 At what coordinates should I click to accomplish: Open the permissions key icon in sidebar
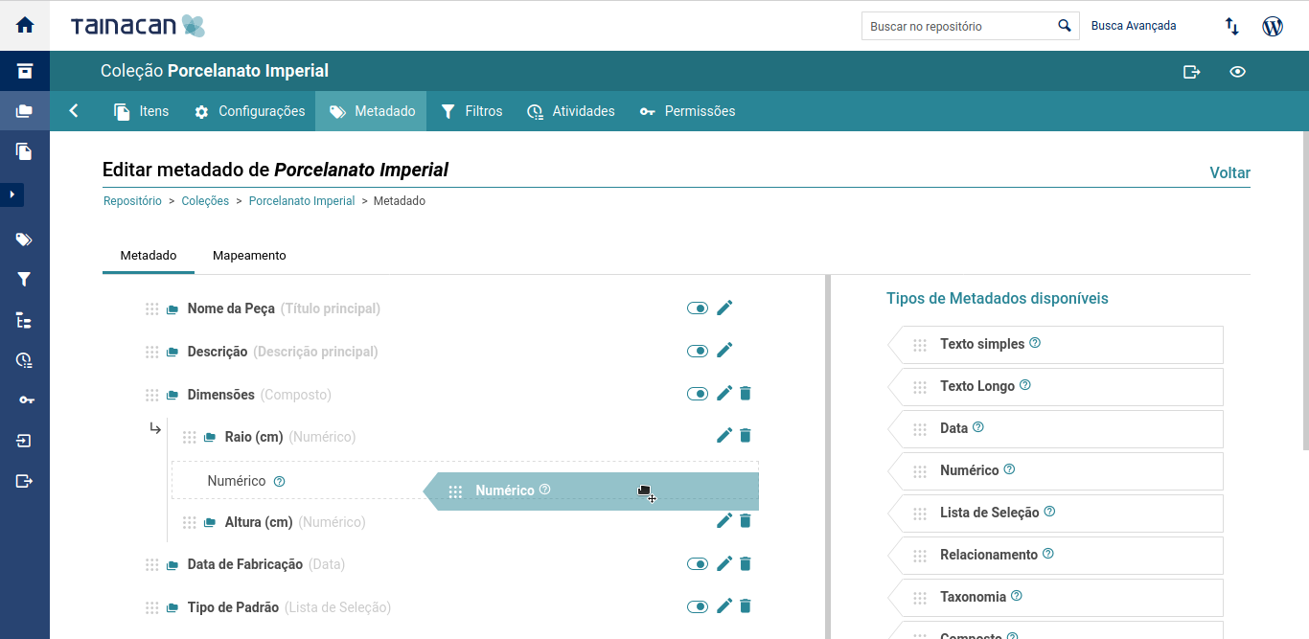(x=25, y=400)
